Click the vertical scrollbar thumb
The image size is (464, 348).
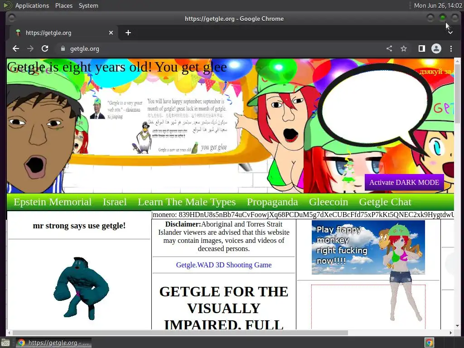pyautogui.click(x=457, y=93)
